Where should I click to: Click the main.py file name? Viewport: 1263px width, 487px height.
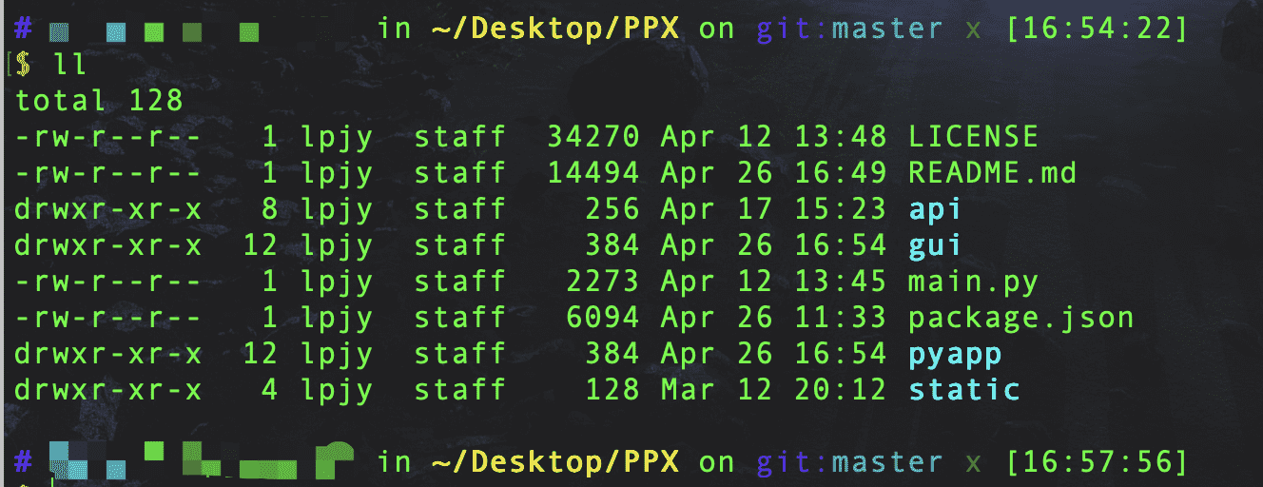click(x=973, y=282)
